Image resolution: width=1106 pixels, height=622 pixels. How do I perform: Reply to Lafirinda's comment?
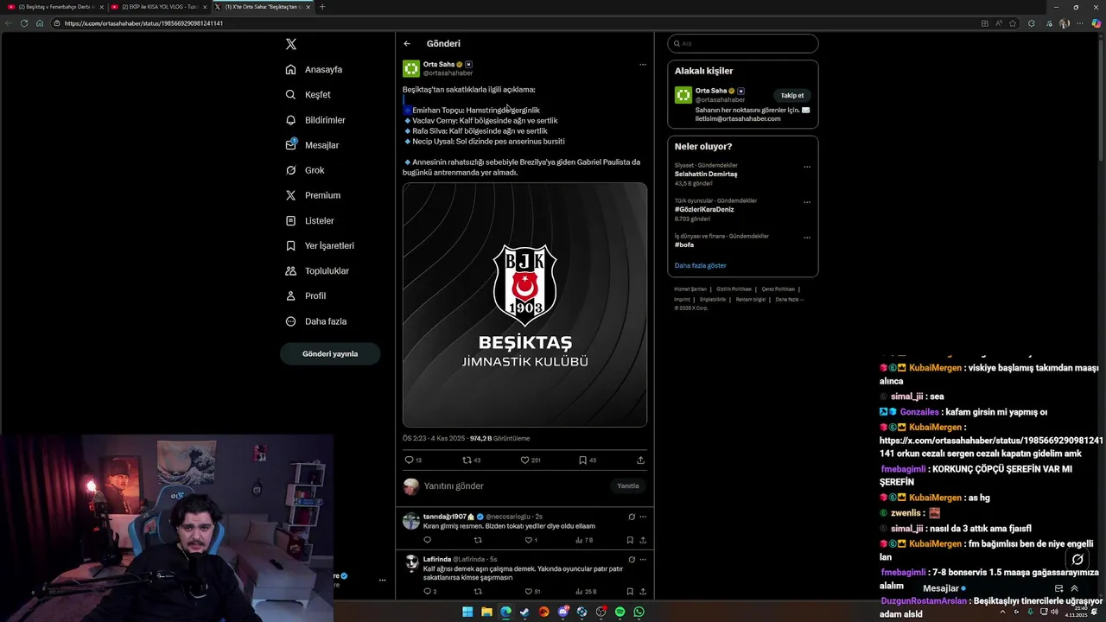[429, 592]
